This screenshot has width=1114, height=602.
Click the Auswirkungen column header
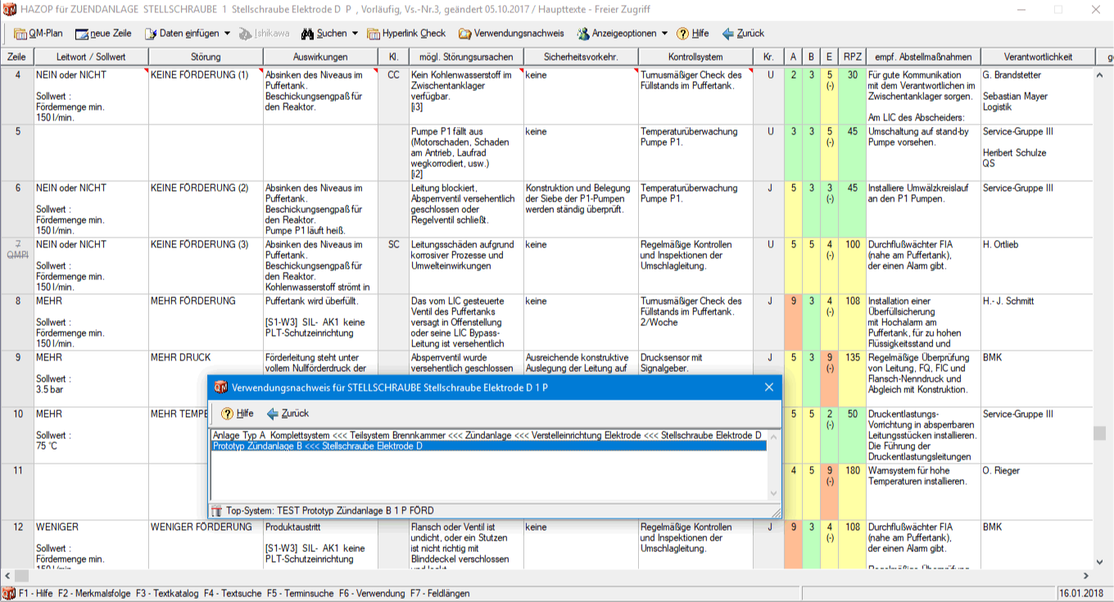point(320,57)
